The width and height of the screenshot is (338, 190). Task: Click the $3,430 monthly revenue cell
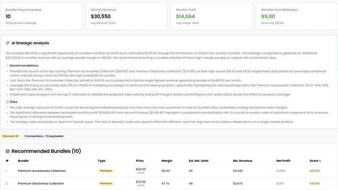238,171
